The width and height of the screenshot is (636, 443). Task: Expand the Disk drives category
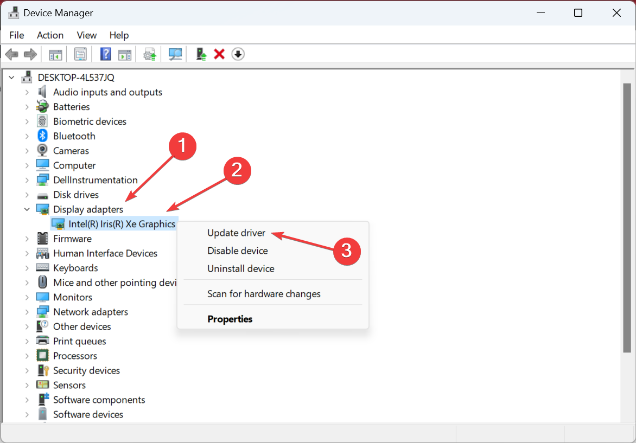(x=27, y=195)
